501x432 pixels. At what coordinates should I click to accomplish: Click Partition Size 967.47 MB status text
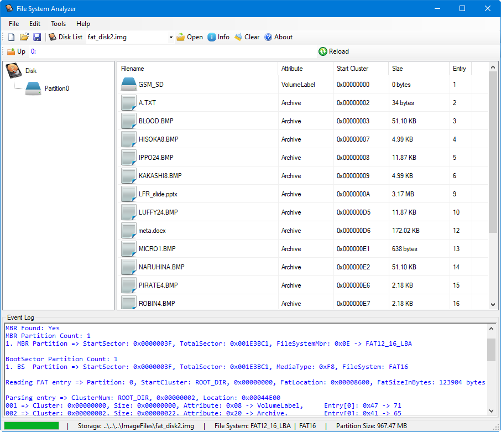[x=371, y=426]
